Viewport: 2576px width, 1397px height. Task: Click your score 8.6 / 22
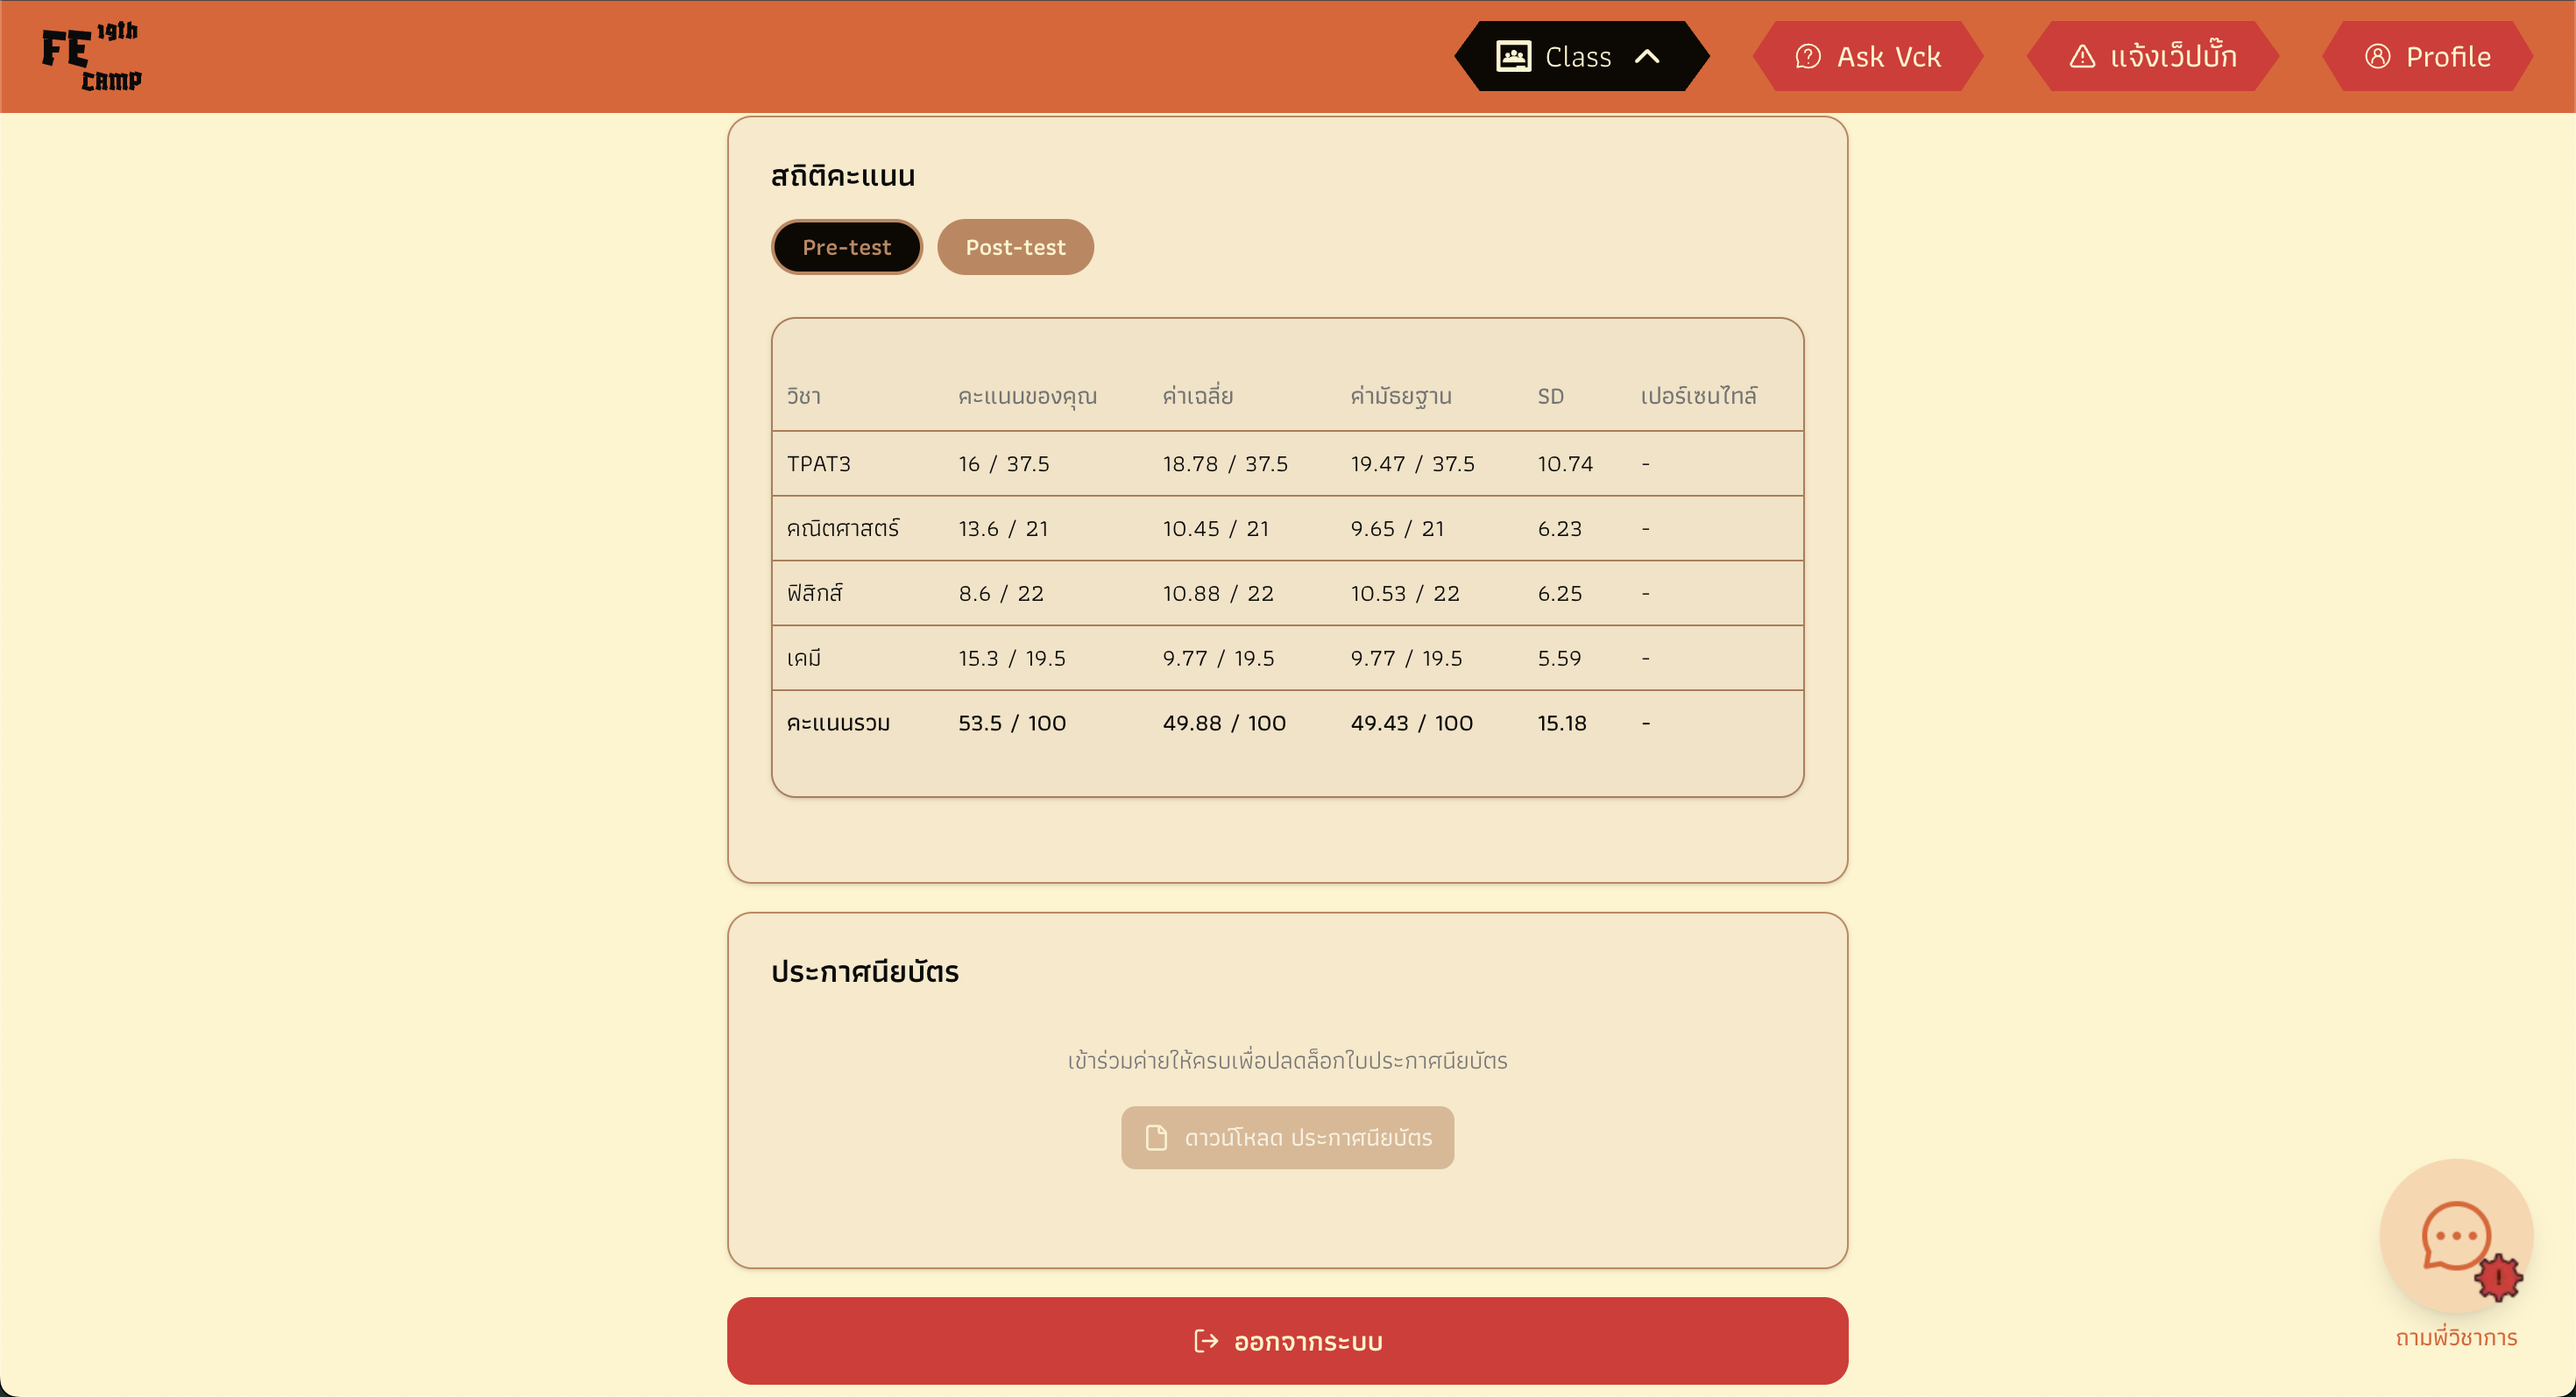[x=1001, y=594]
